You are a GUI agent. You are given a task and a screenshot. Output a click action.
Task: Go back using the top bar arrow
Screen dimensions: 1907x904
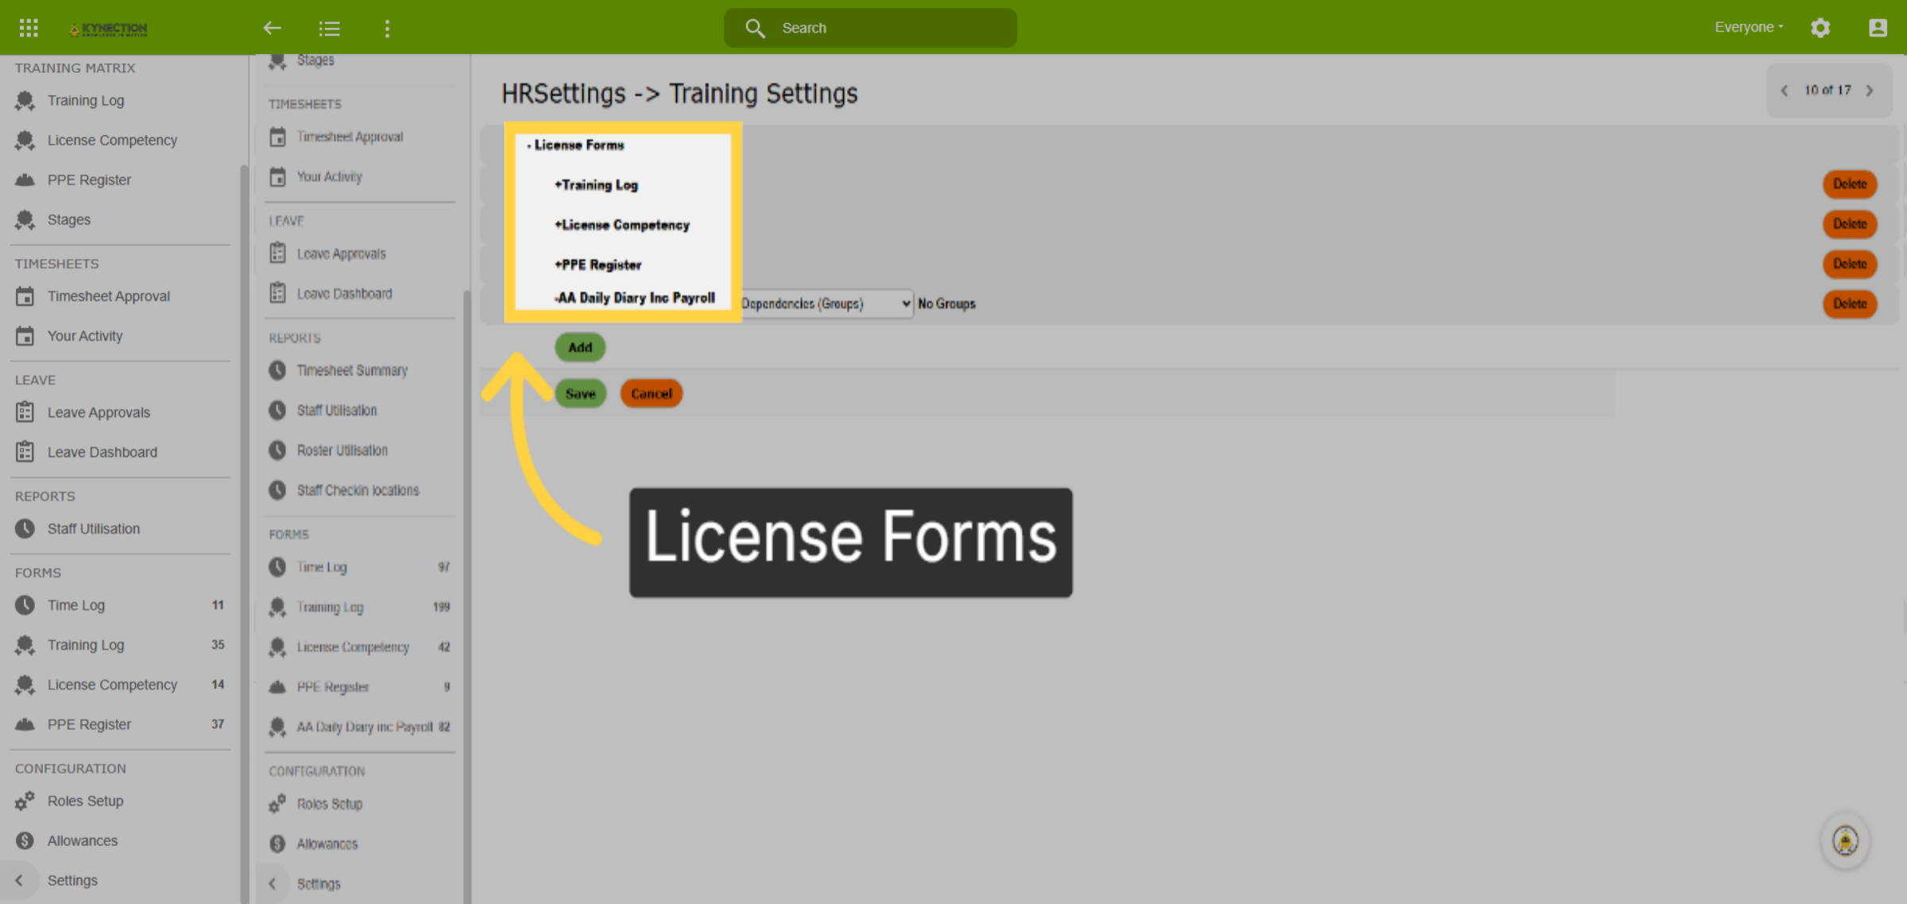tap(272, 29)
